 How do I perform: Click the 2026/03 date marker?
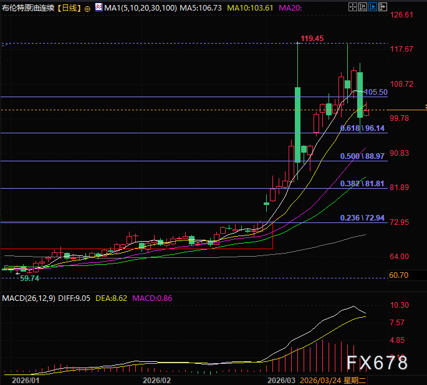coord(282,380)
